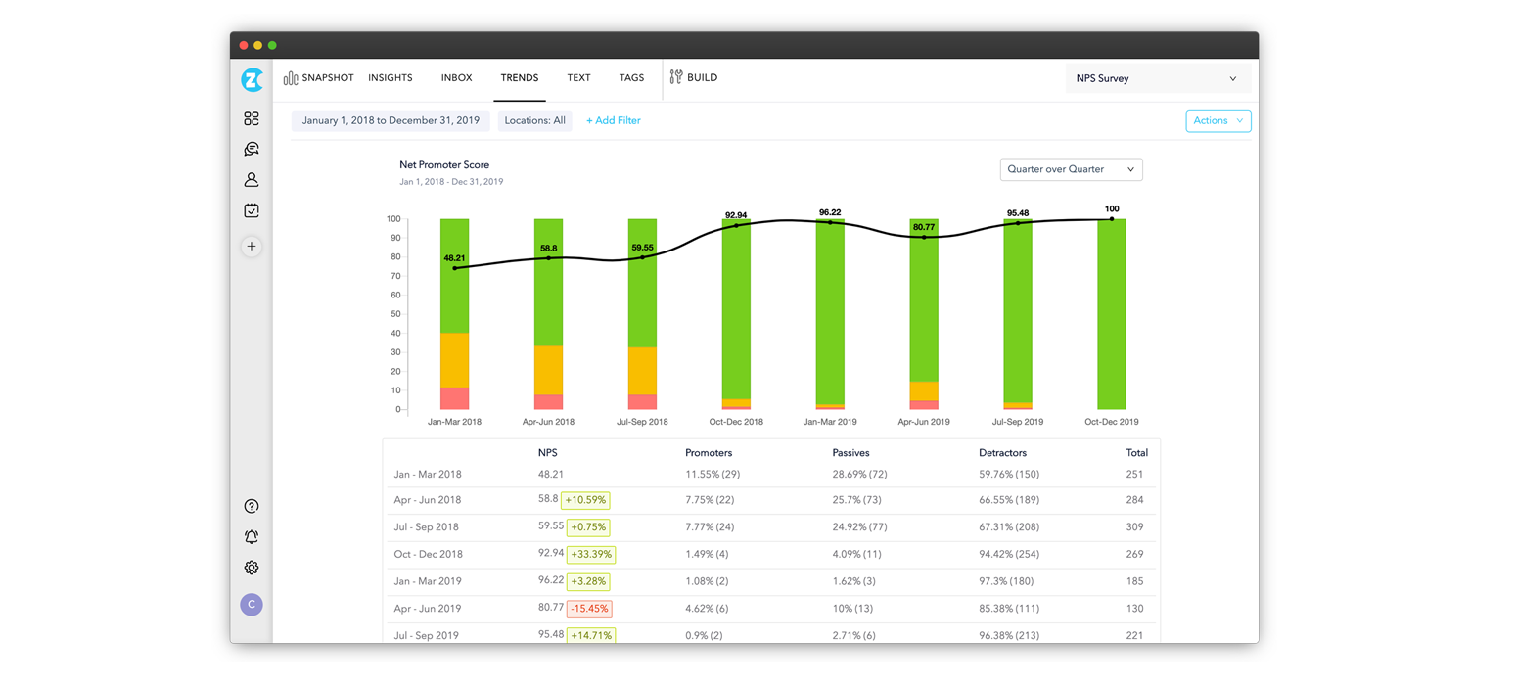Image resolution: width=1517 pixels, height=685 pixels.
Task: Click the 92.94 data point on line
Action: tap(736, 226)
